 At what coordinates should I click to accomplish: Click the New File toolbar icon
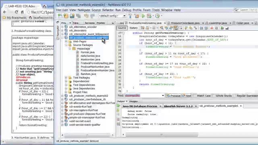60,16
